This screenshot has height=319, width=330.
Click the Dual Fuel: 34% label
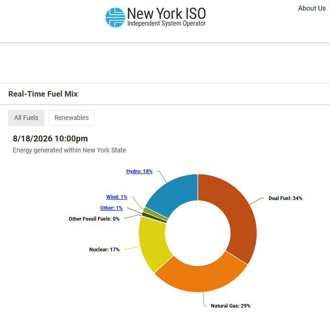[x=285, y=198]
